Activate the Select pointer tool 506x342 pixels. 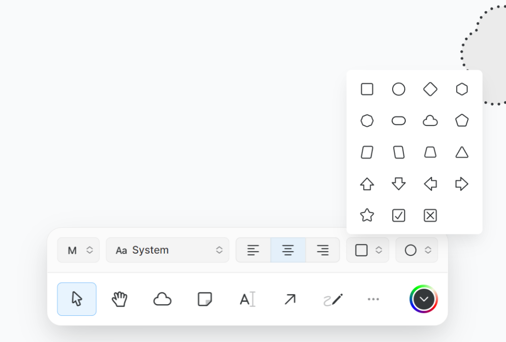(x=77, y=299)
